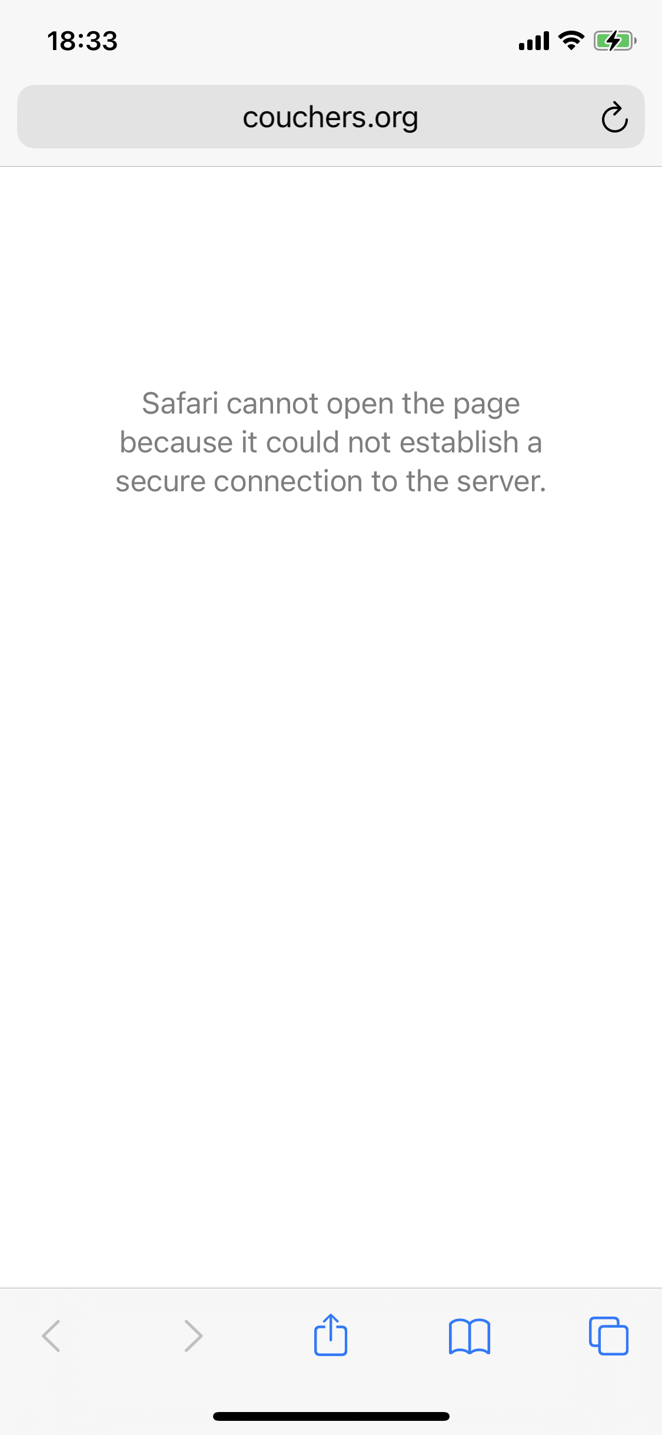Tap blank page area above error message
Screen dimensions: 662x1435
331,271
